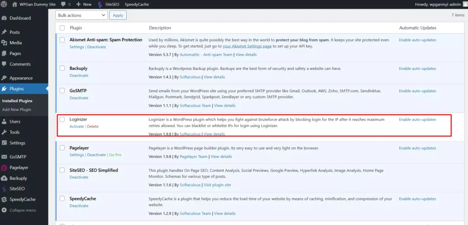
Task: Deactivate SiteSEO - SEO Simplified plugin
Action: (79, 177)
